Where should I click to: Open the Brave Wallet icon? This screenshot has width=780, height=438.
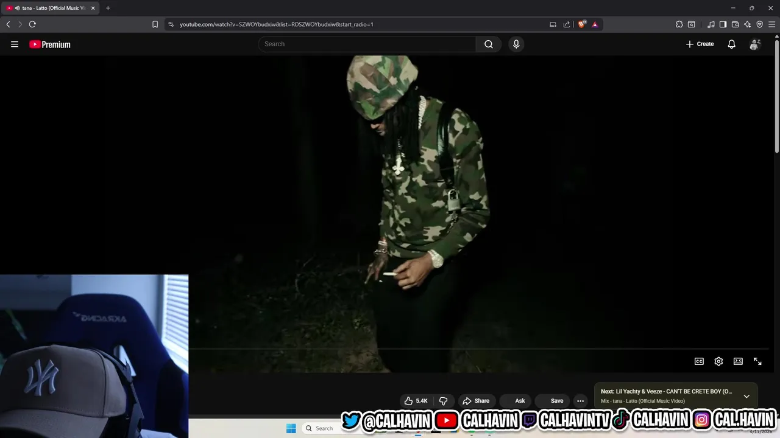(735, 24)
